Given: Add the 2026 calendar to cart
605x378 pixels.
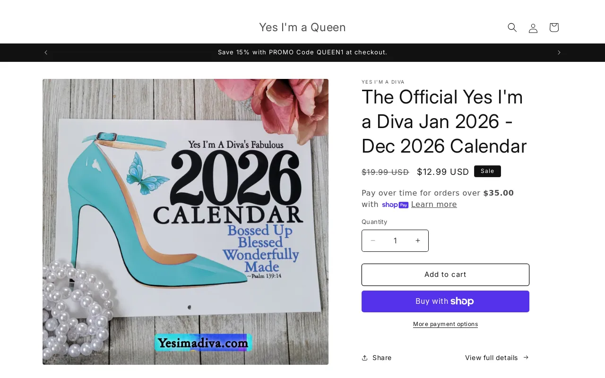Looking at the screenshot, I should [445, 275].
